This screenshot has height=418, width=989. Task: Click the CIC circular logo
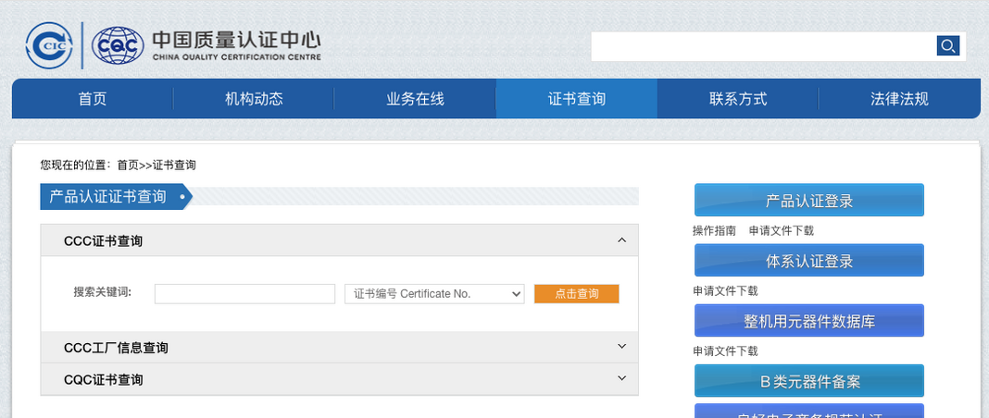click(49, 45)
